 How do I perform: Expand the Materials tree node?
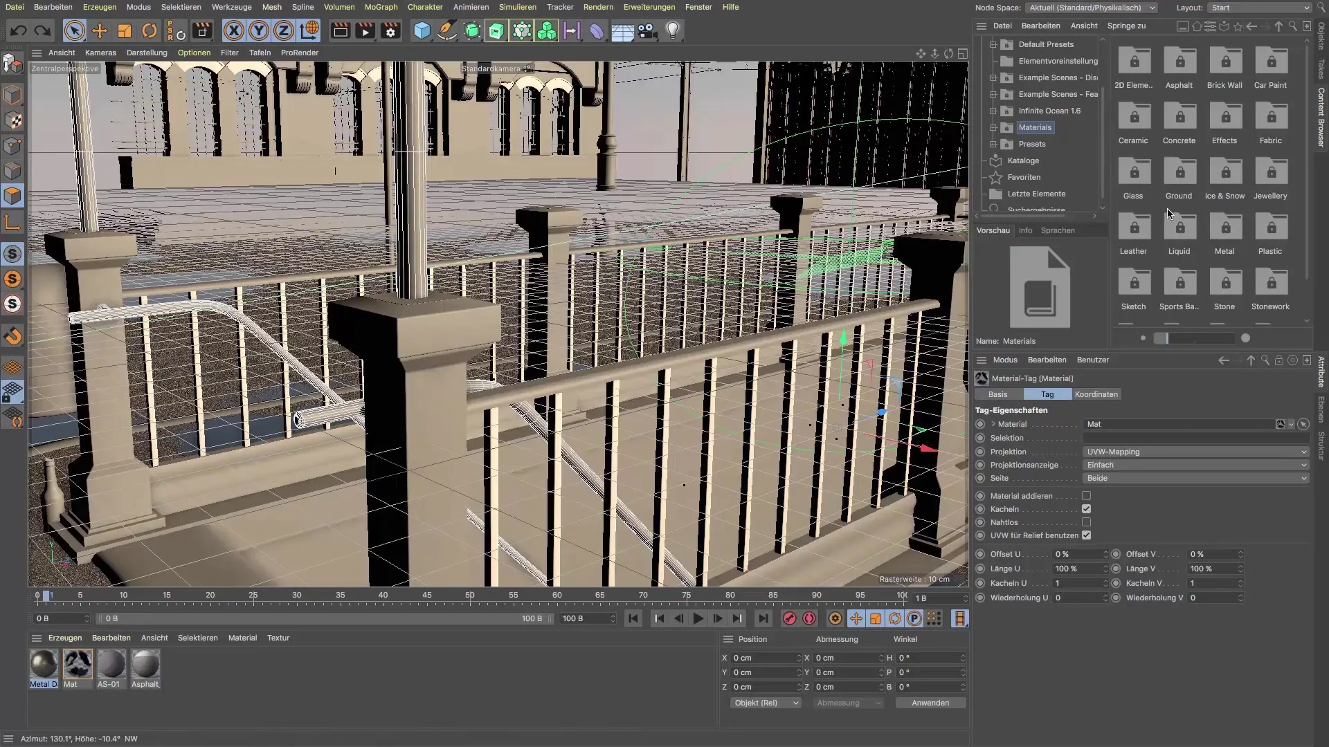[993, 127]
